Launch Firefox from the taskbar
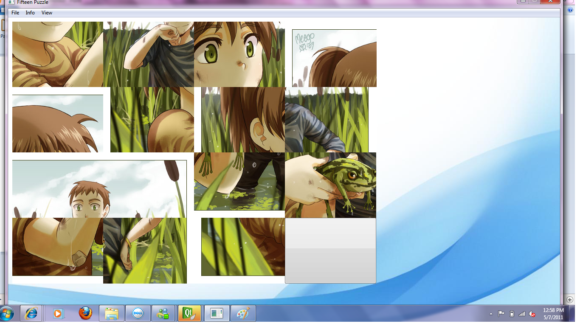This screenshot has width=580, height=326. pyautogui.click(x=85, y=314)
